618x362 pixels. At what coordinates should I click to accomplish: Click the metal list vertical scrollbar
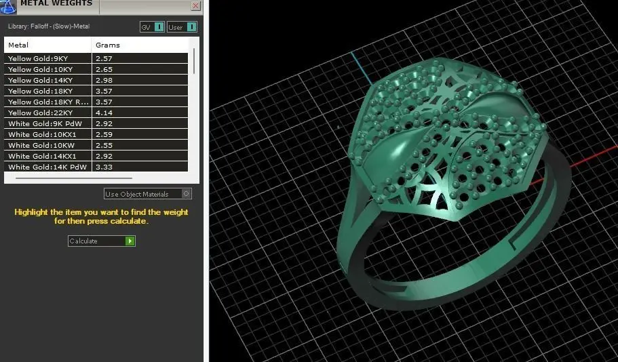pyautogui.click(x=193, y=61)
